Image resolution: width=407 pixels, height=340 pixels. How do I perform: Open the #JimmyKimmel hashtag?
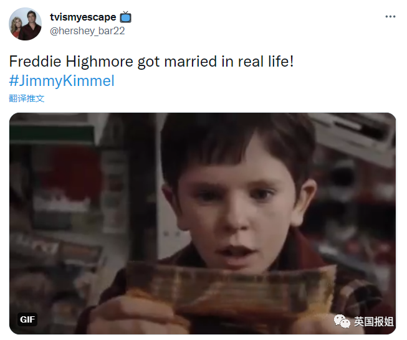pos(62,81)
